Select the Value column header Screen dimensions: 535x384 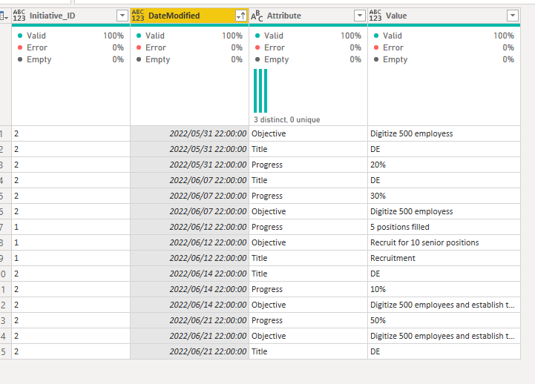click(444, 16)
